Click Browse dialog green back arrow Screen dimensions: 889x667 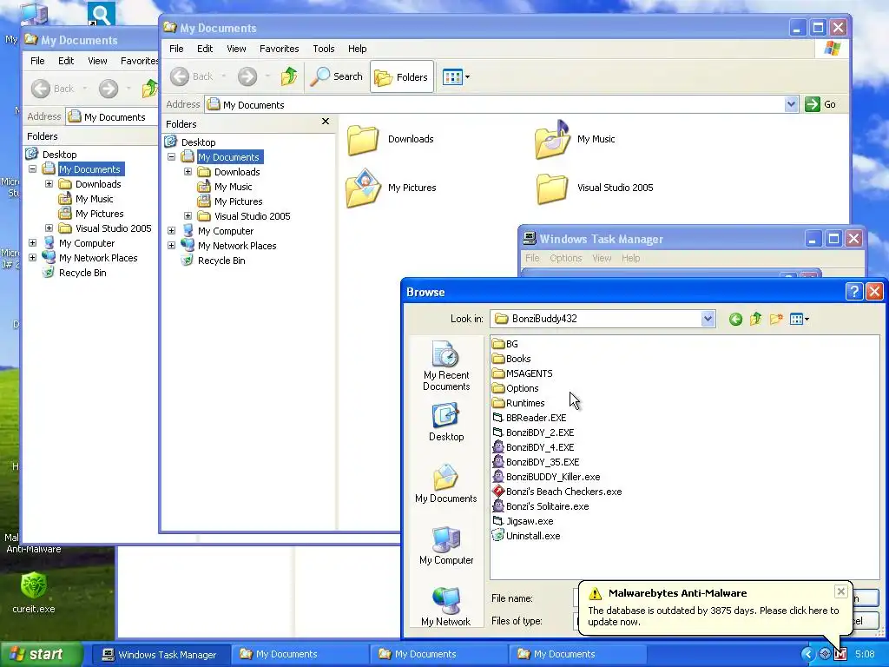pos(735,320)
